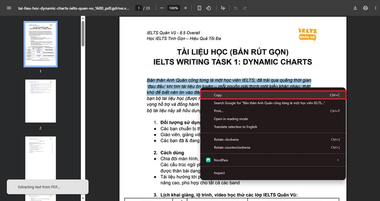The width and height of the screenshot is (380, 201).
Task: Click the text IELTS Quân Vũ - 8.5 Overall
Action: coord(173,33)
